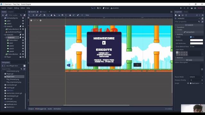This screenshot has height=115, width=205.
Task: Switch to the Script workspace
Action: [x=106, y=8]
